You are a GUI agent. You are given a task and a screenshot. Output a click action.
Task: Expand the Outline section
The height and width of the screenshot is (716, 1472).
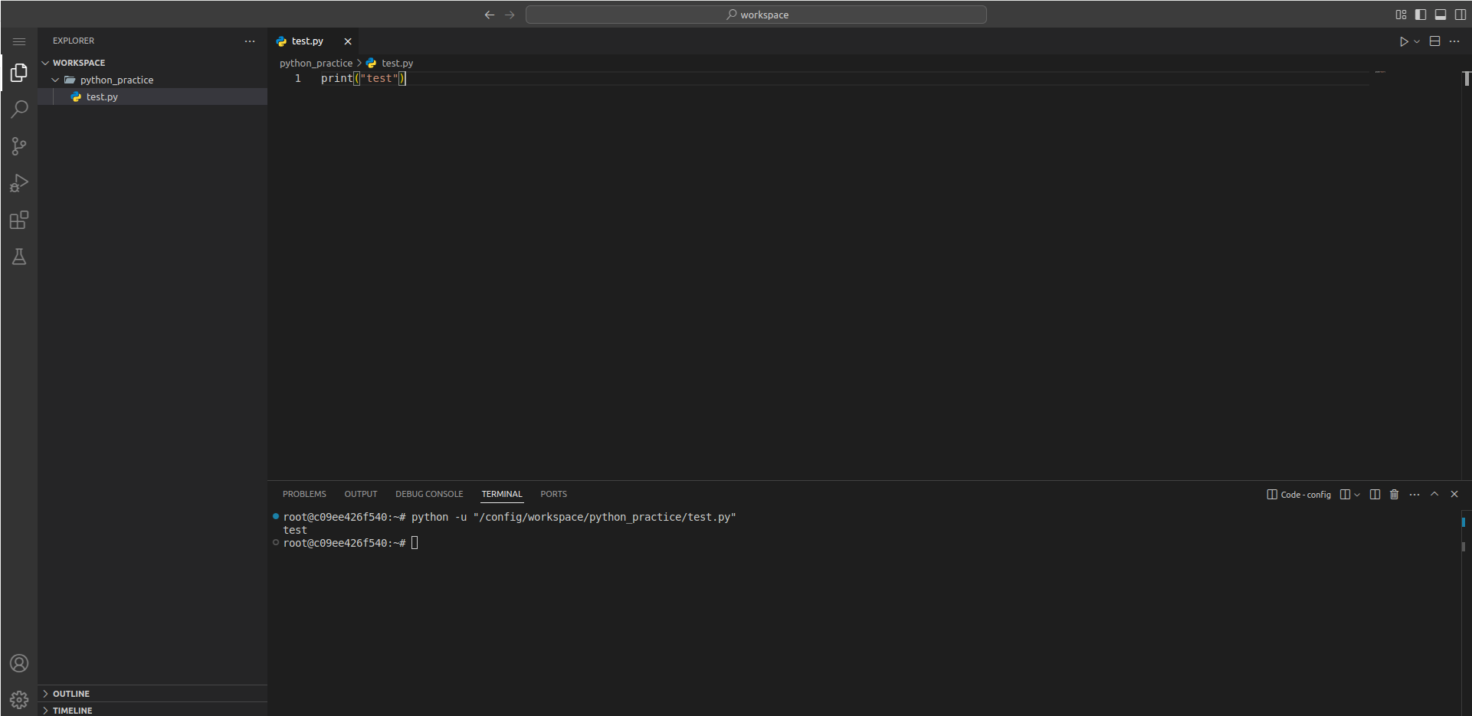click(71, 694)
